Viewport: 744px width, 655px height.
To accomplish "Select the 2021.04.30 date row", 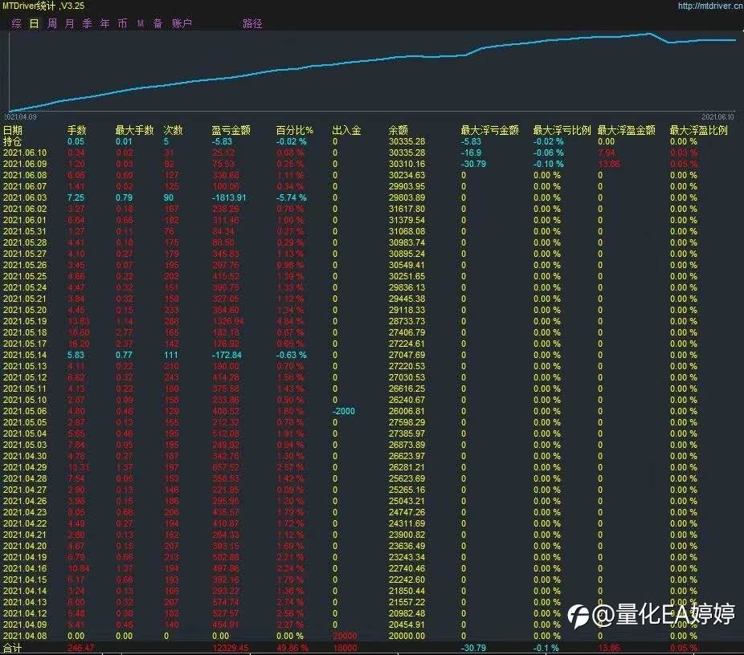I will [x=25, y=457].
